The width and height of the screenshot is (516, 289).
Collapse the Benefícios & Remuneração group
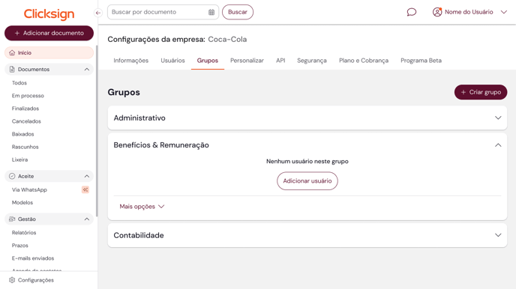(498, 144)
